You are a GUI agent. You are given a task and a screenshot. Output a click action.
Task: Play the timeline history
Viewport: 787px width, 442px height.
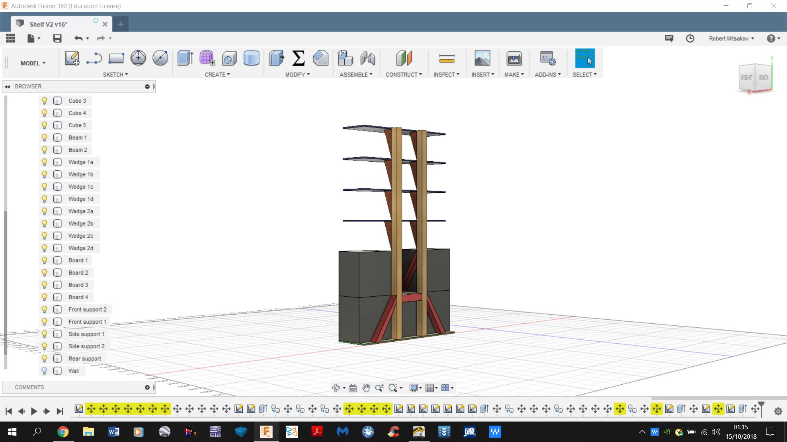pyautogui.click(x=34, y=411)
